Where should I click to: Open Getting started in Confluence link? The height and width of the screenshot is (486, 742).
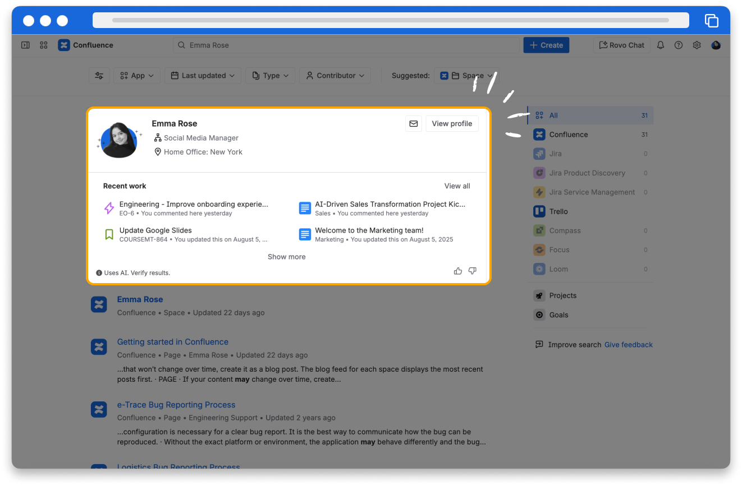(x=173, y=342)
